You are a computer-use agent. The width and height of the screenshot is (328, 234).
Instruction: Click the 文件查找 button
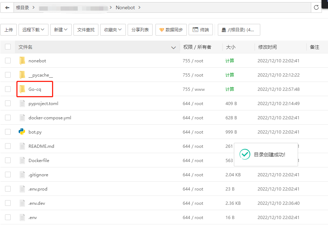point(86,30)
